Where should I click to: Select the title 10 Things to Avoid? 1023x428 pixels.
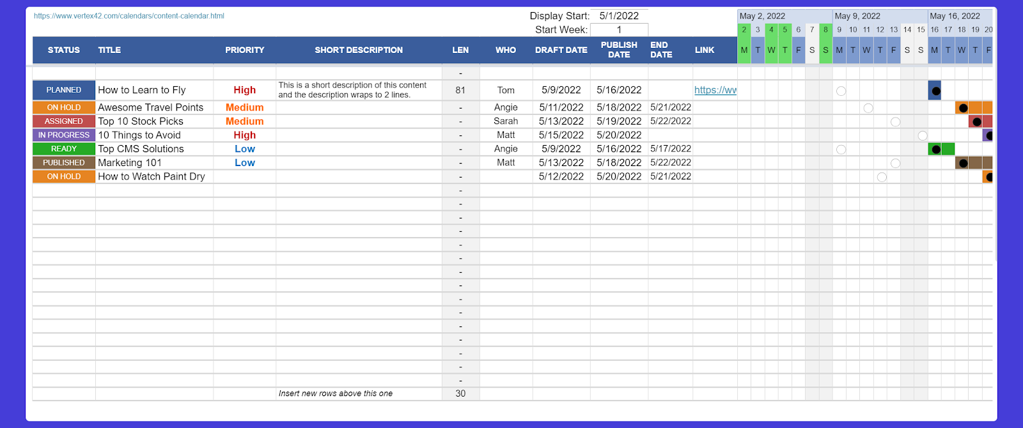(139, 135)
